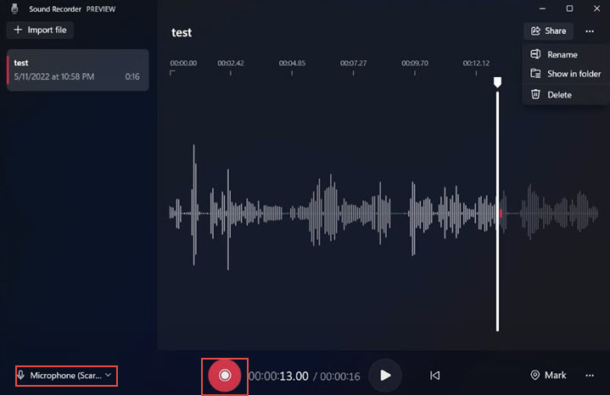Viewport: 610px width, 396px height.
Task: Import an audio file
Action: point(40,30)
